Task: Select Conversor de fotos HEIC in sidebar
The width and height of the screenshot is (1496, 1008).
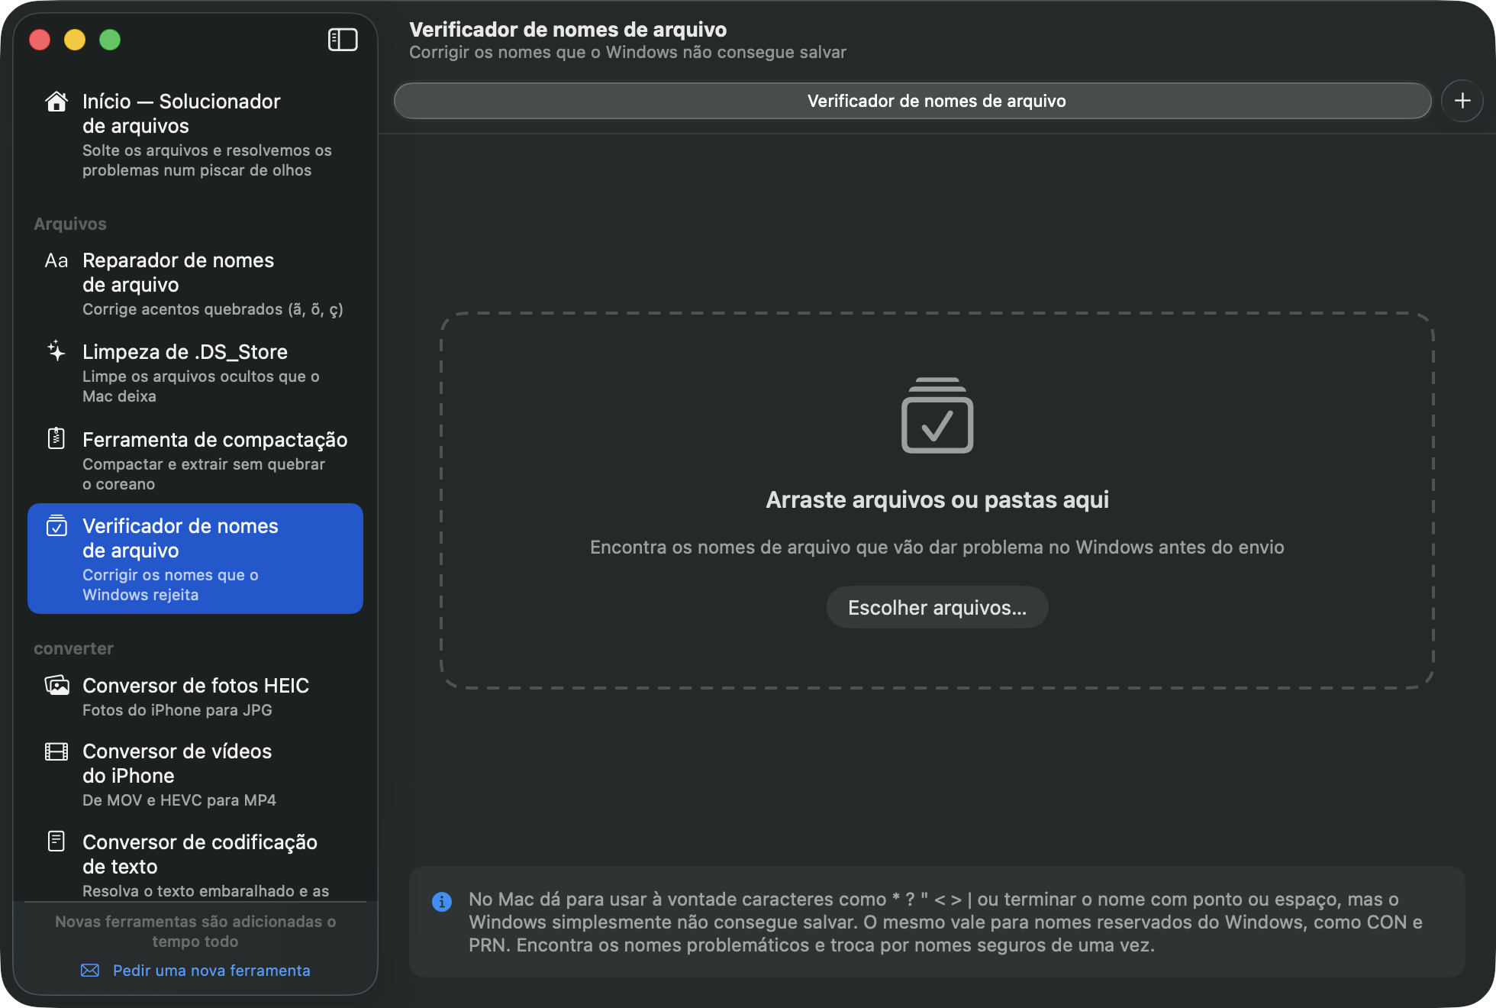Action: 195,696
